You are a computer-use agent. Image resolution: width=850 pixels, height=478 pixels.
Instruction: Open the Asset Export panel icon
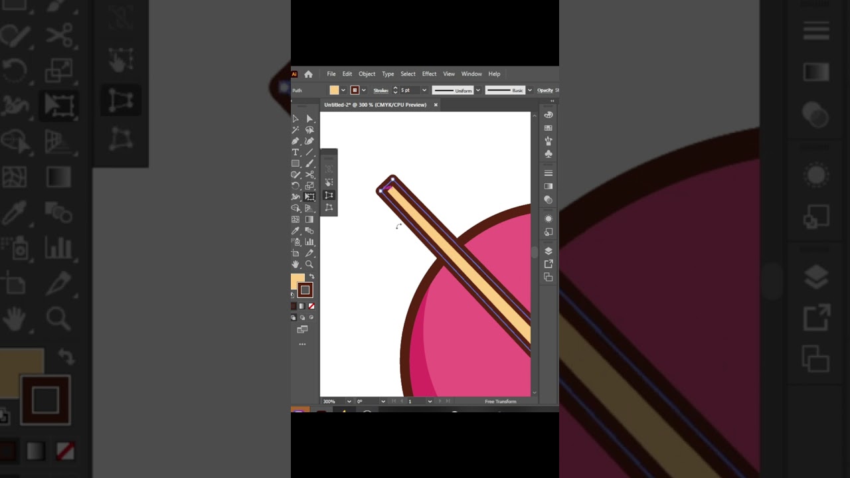pyautogui.click(x=549, y=264)
